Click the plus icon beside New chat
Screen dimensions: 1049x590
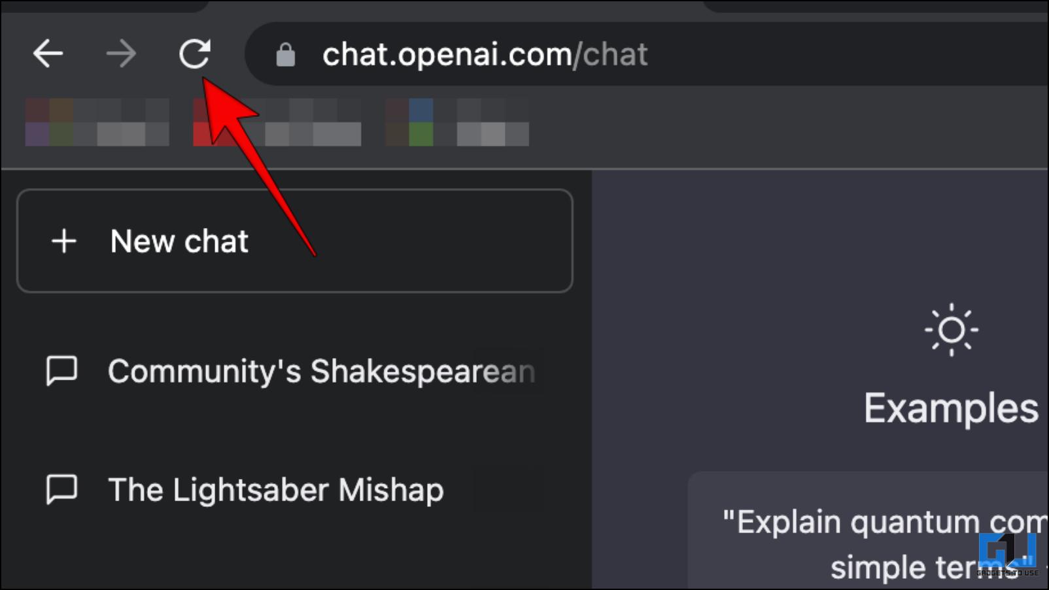64,241
